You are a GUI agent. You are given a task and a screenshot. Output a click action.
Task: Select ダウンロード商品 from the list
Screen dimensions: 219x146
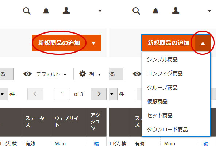[167, 129]
